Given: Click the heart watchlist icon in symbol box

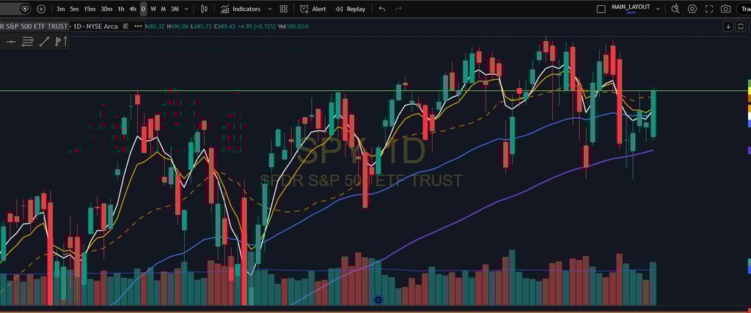Looking at the screenshot, I should click(26, 9).
